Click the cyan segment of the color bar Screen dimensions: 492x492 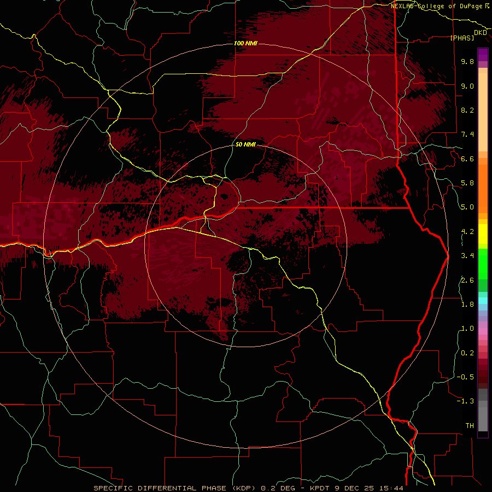[x=483, y=300]
